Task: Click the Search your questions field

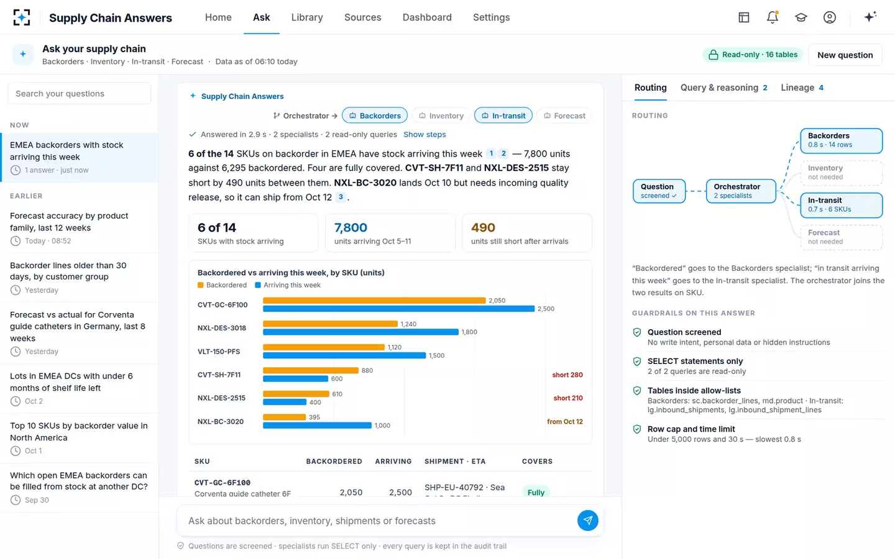Action: [79, 94]
